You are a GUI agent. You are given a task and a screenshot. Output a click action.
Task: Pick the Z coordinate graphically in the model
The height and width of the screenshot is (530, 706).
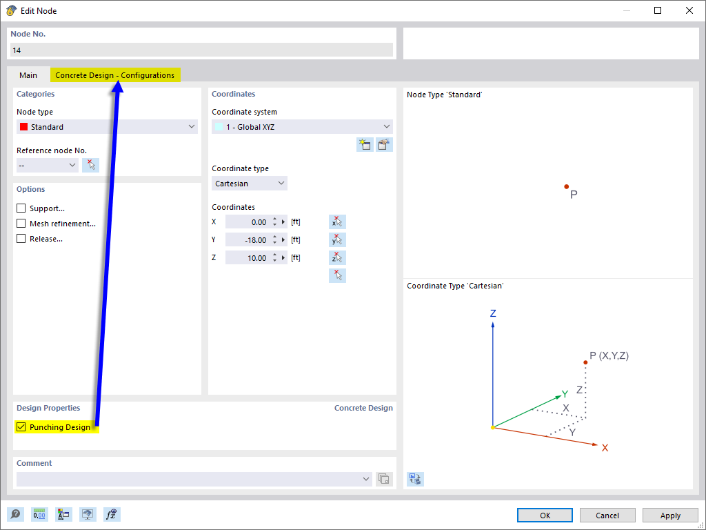tap(337, 257)
